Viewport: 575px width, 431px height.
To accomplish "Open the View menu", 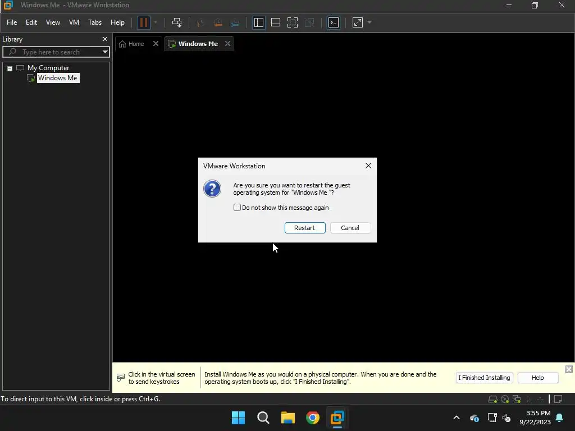I will [53, 22].
